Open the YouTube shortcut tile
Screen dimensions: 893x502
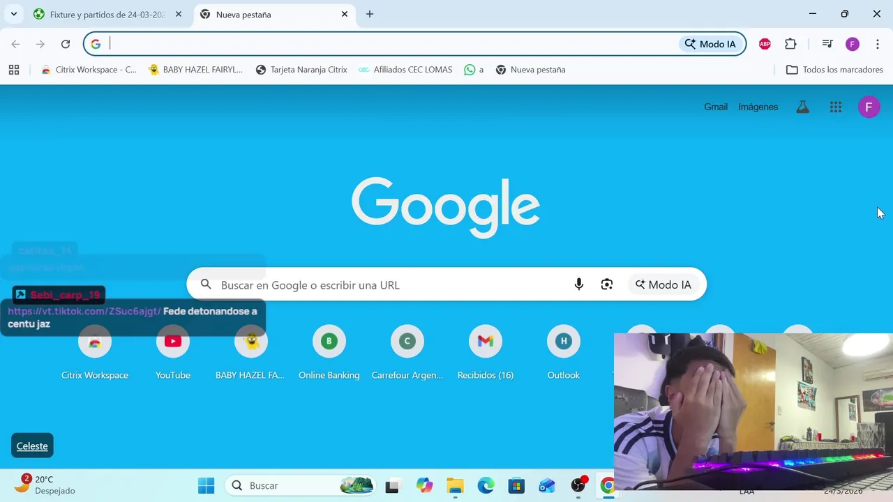tap(173, 353)
